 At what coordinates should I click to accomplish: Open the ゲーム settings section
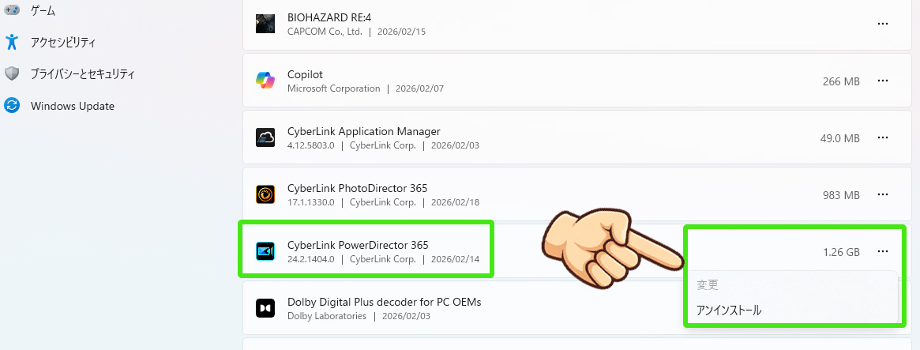pyautogui.click(x=43, y=10)
